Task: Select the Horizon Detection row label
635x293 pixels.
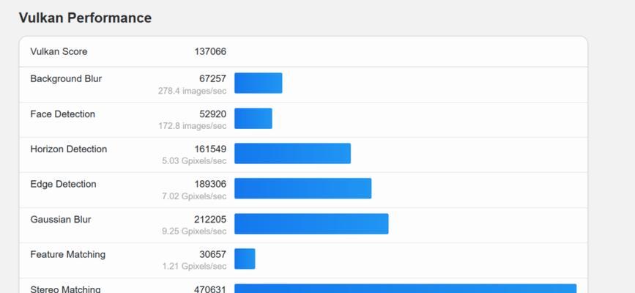Action: (69, 149)
